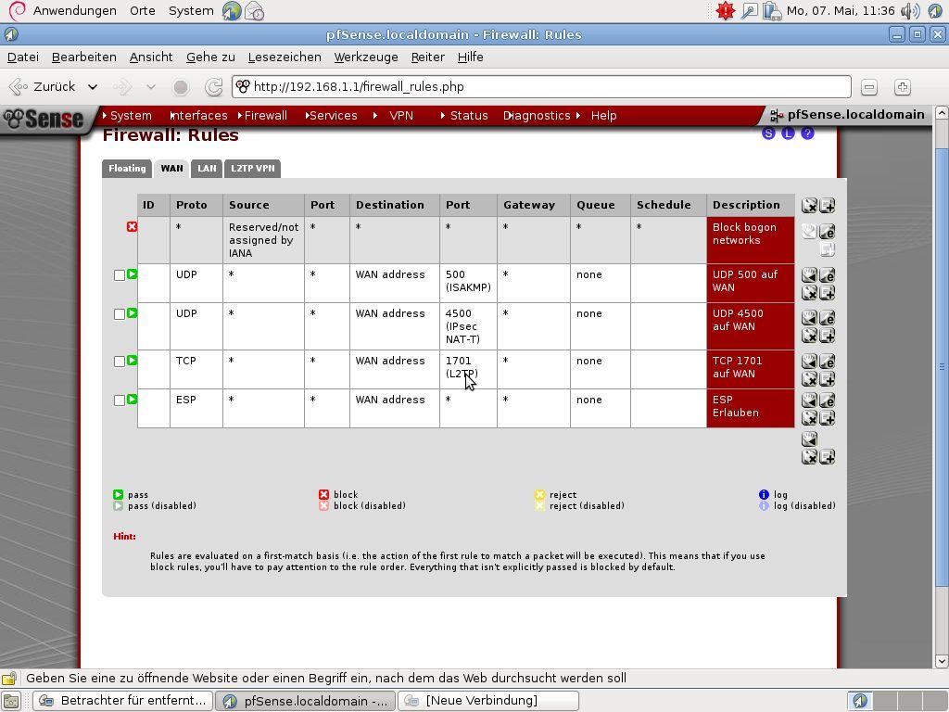The width and height of the screenshot is (949, 712).
Task: Edit the TCP 1701 auf WAN rule
Action: 827,362
